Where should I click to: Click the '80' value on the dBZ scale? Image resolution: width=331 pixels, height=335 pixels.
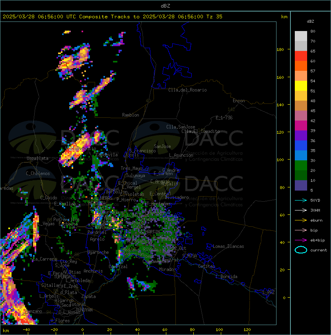tap(313, 31)
